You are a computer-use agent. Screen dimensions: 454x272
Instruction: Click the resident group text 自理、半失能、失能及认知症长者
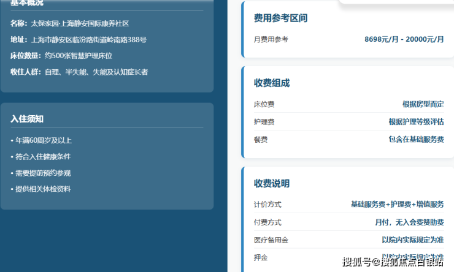pos(96,72)
